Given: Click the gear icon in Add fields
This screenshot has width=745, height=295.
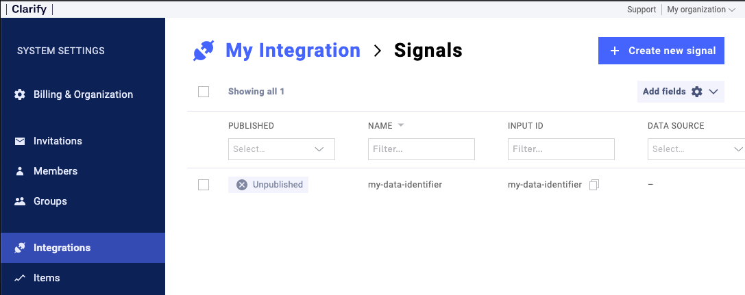Looking at the screenshot, I should click(697, 92).
